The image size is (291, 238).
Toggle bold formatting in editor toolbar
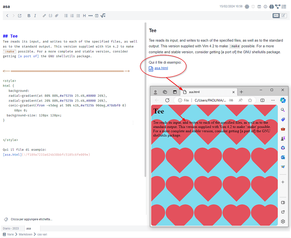tap(29, 16)
